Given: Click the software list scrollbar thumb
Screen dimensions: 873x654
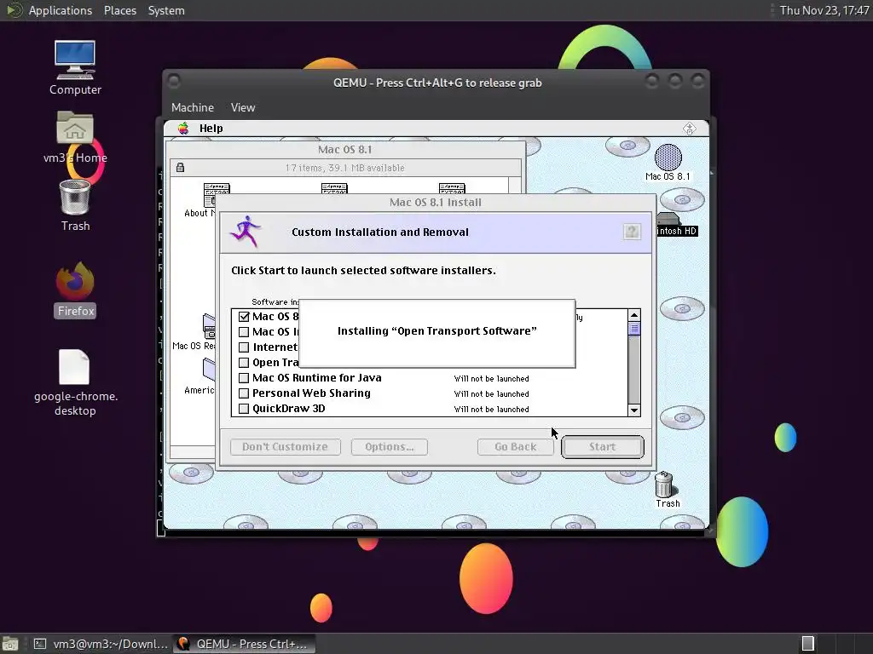Looking at the screenshot, I should (634, 329).
